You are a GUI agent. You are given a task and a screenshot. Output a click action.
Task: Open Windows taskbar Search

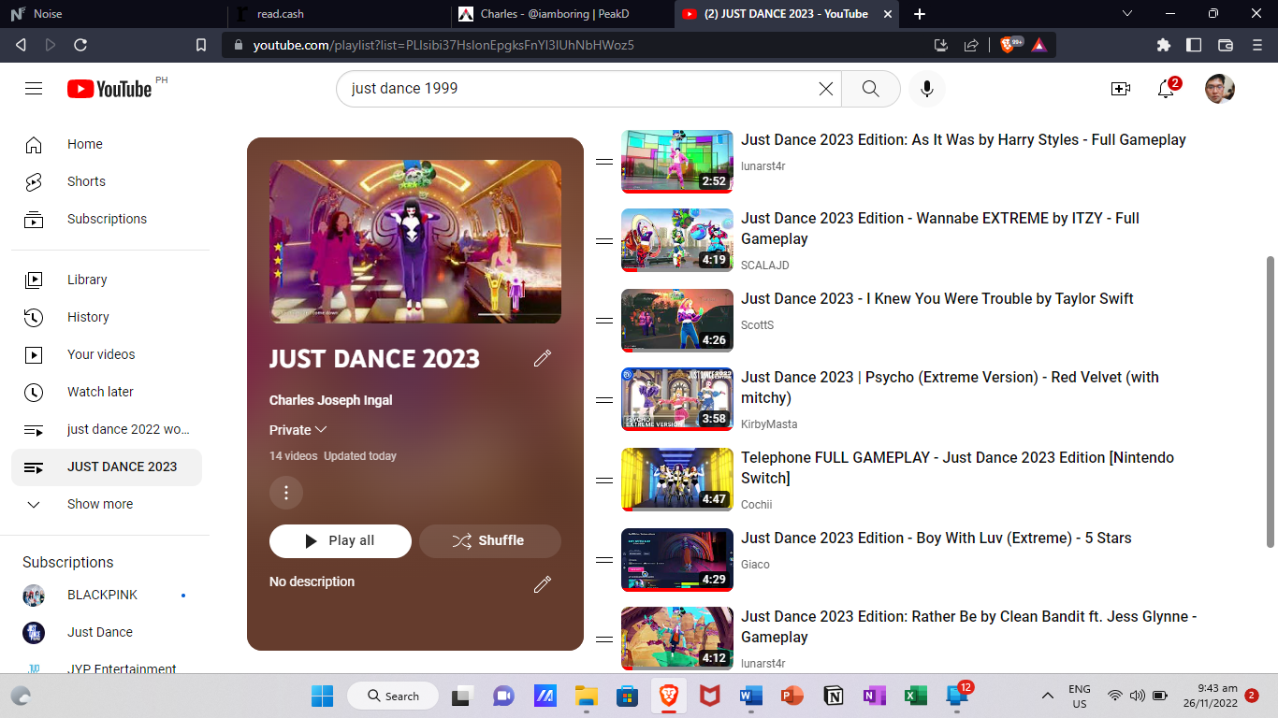tap(393, 696)
